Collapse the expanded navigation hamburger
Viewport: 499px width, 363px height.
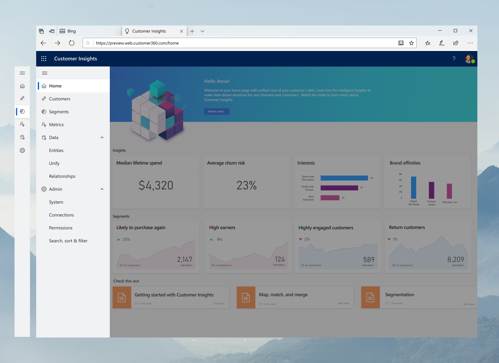[45, 73]
